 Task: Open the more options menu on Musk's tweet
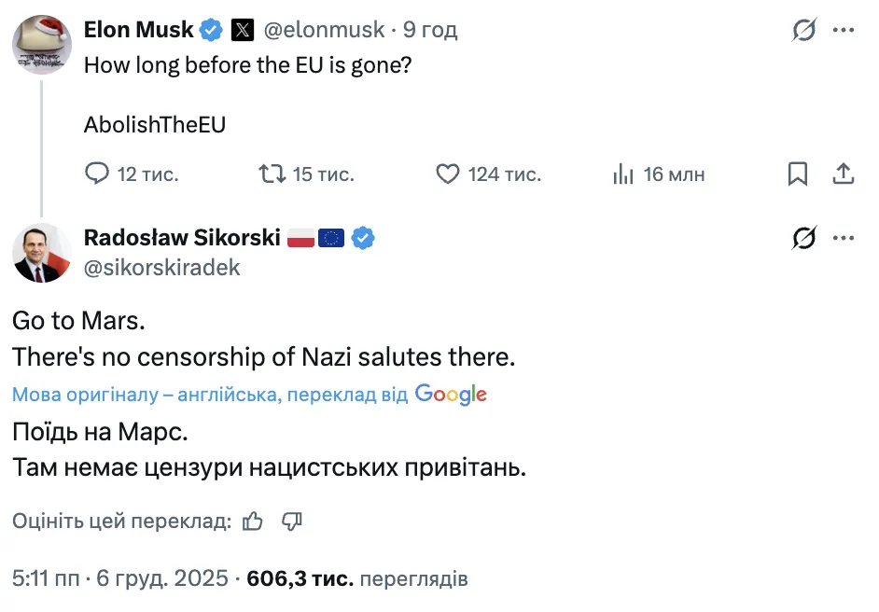[x=844, y=29]
